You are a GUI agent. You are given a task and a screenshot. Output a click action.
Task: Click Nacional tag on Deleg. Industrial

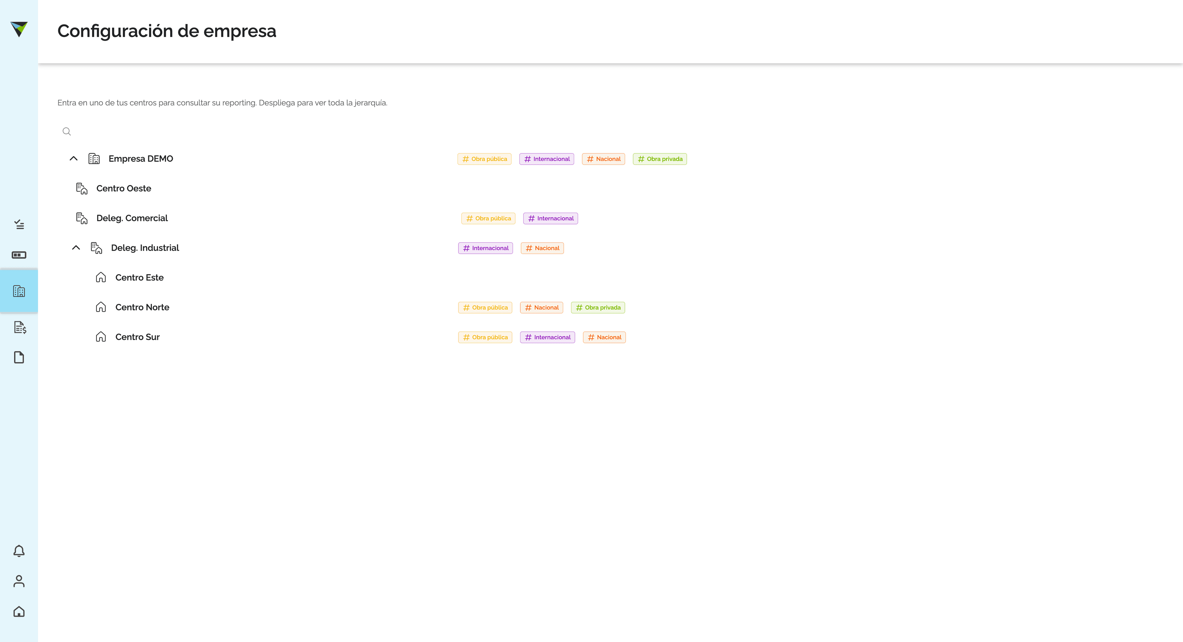[x=542, y=248]
